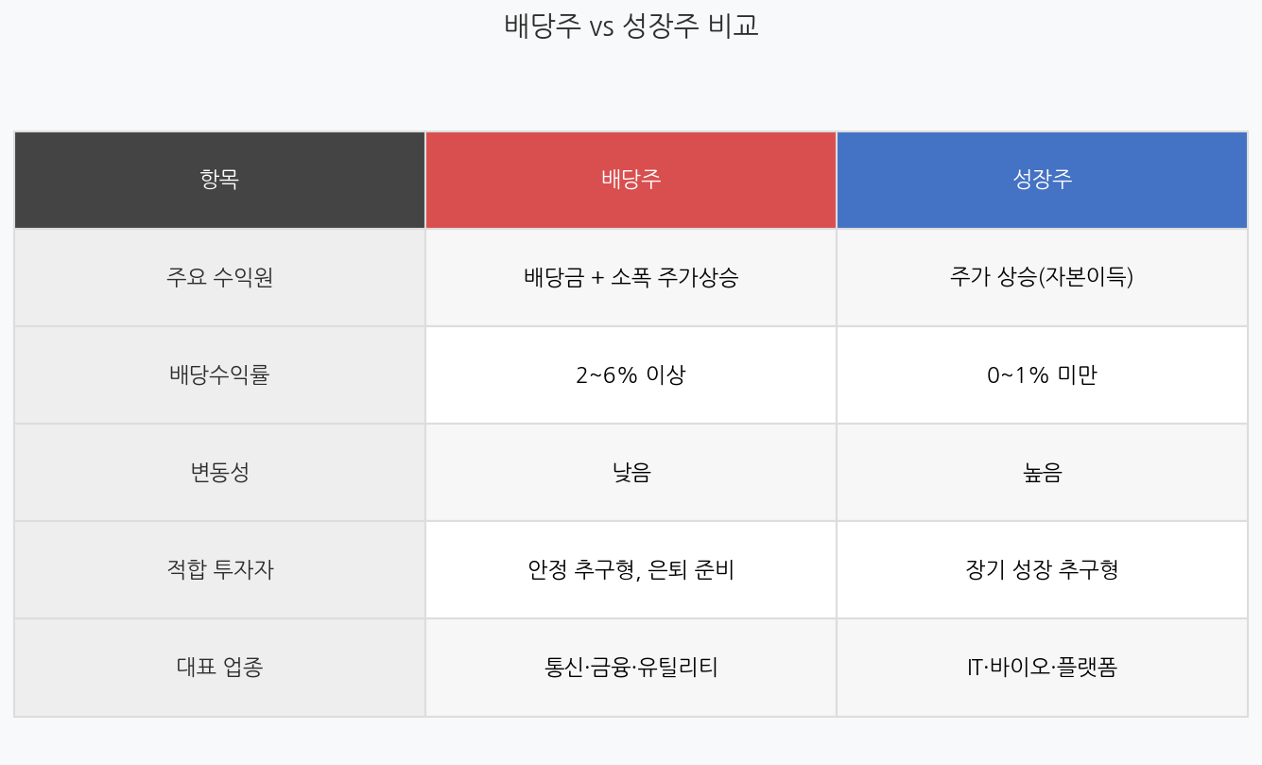Click the 낮음 volatility cell
The image size is (1262, 765).
(x=631, y=472)
